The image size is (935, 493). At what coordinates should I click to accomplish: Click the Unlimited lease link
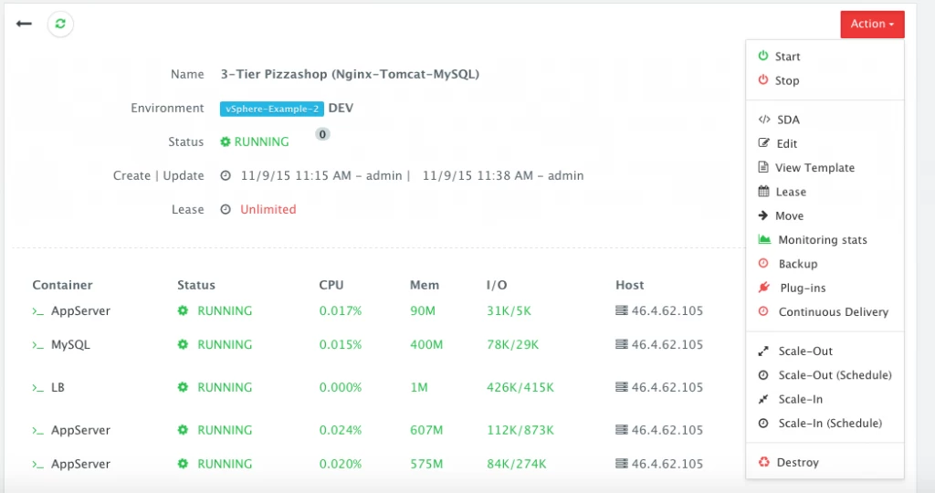point(268,209)
